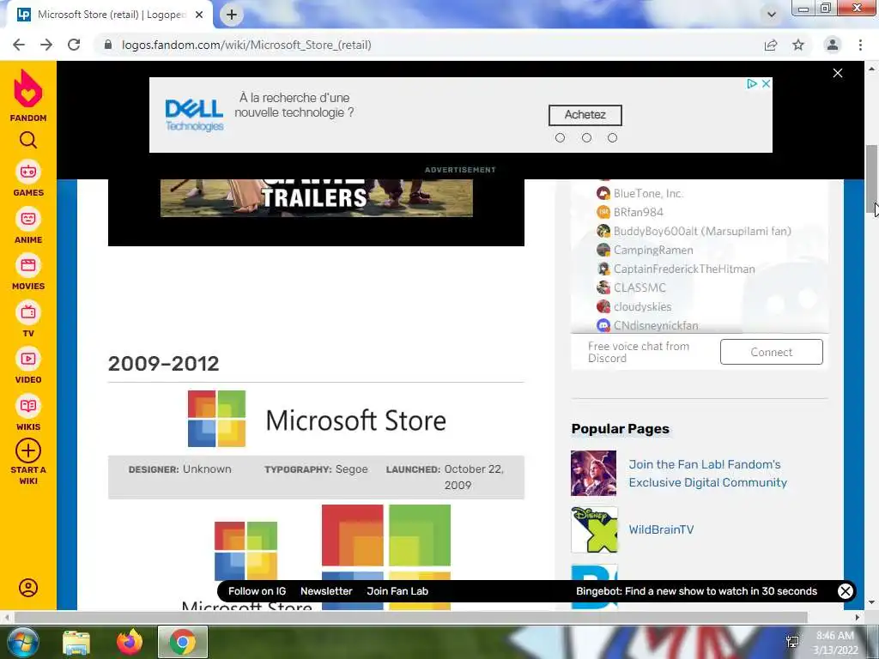
Task: Open the network icon in system tray
Action: point(792,642)
